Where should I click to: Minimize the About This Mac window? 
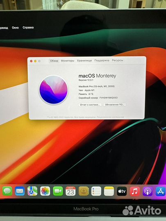35,61
